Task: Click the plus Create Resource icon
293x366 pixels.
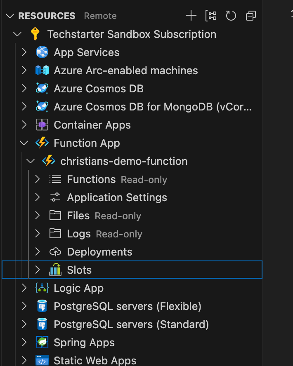Action: [191, 16]
